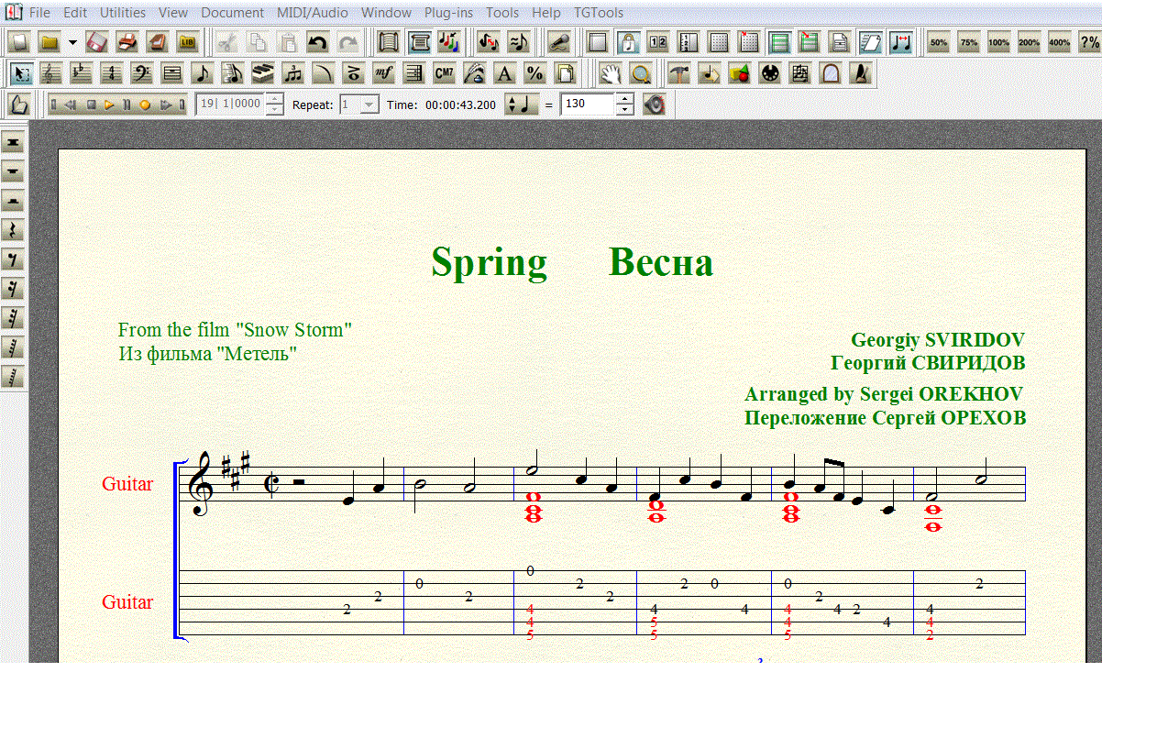Image resolution: width=1168 pixels, height=749 pixels.
Task: Select the Measure tool
Action: 172,73
